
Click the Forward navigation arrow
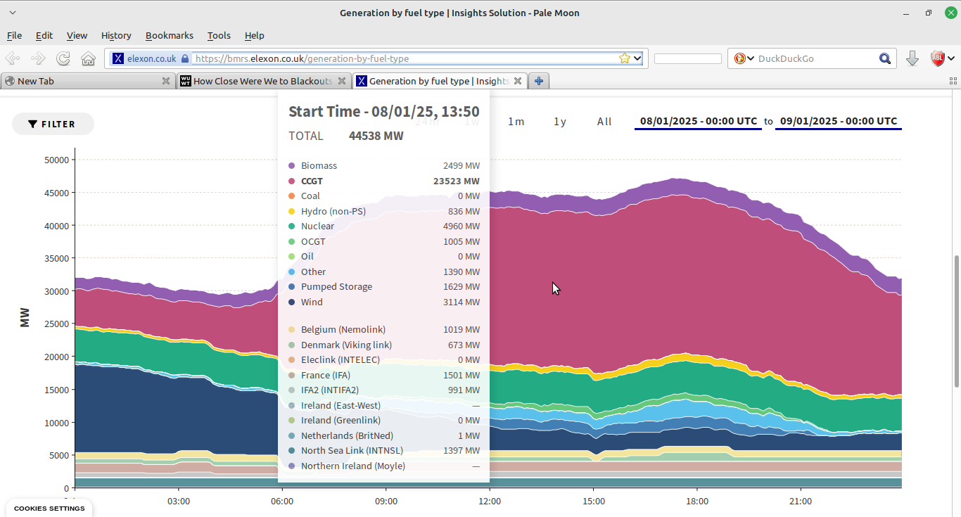tap(38, 59)
